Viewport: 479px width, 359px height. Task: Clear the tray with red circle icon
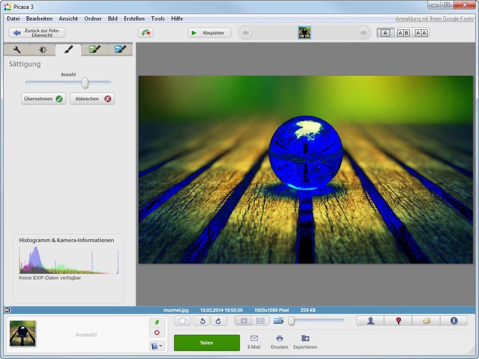[x=157, y=333]
